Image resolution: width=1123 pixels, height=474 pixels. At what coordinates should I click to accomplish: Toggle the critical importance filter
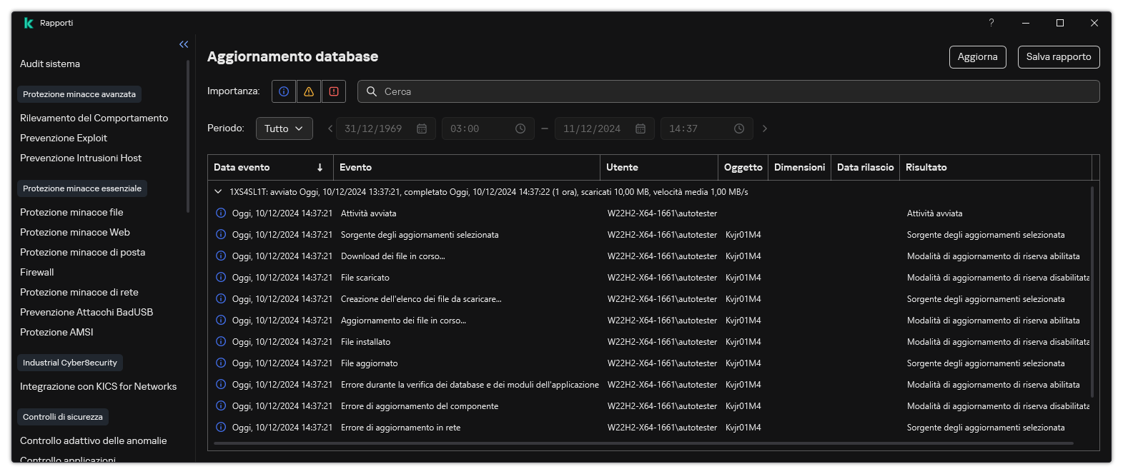point(334,91)
